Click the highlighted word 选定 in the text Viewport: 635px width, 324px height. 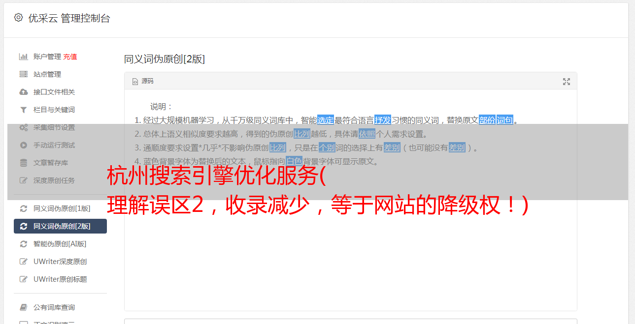[x=326, y=120]
